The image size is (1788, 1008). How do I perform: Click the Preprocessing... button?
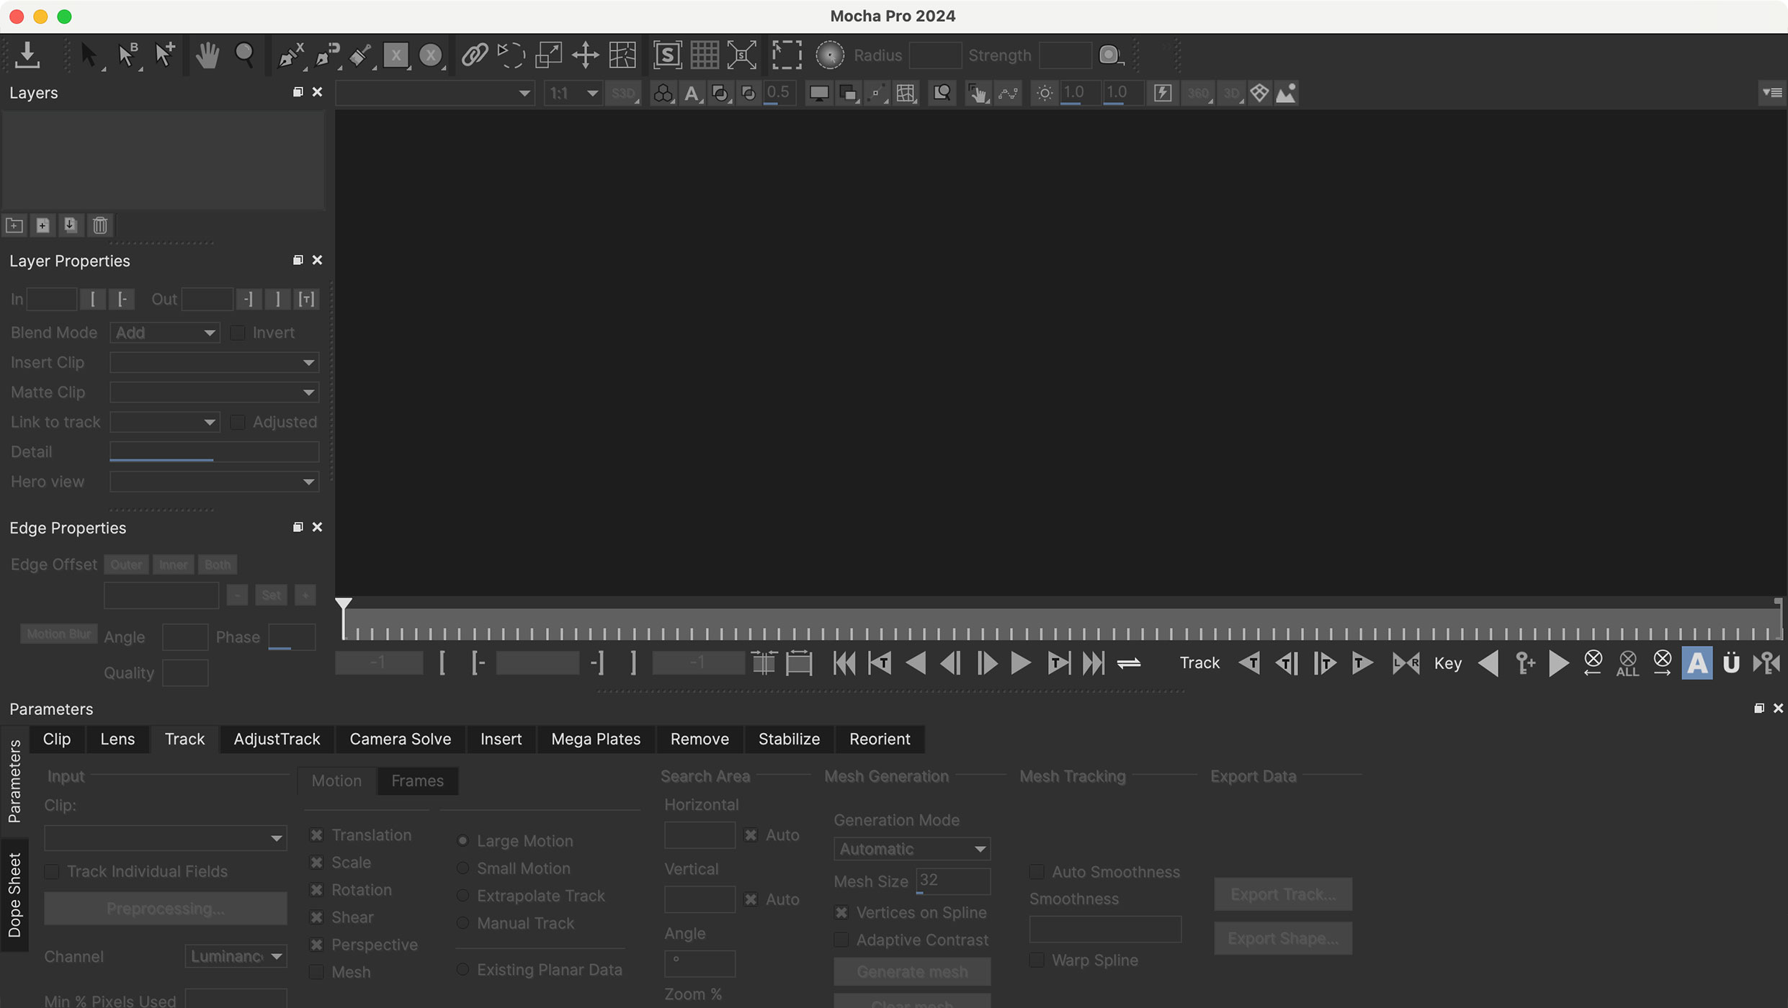click(166, 909)
